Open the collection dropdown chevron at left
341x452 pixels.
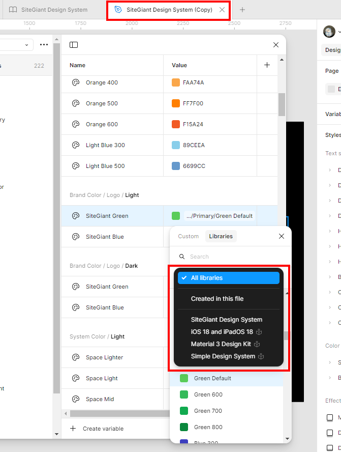(27, 45)
